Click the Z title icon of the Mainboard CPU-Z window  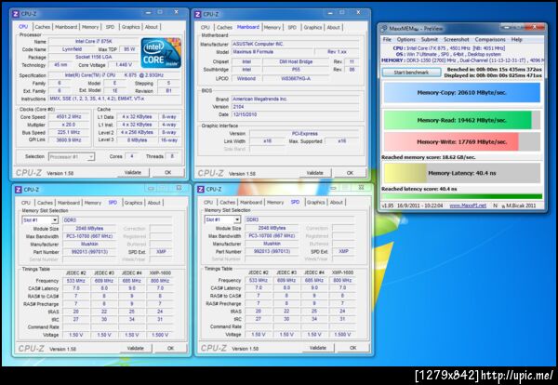(x=198, y=14)
